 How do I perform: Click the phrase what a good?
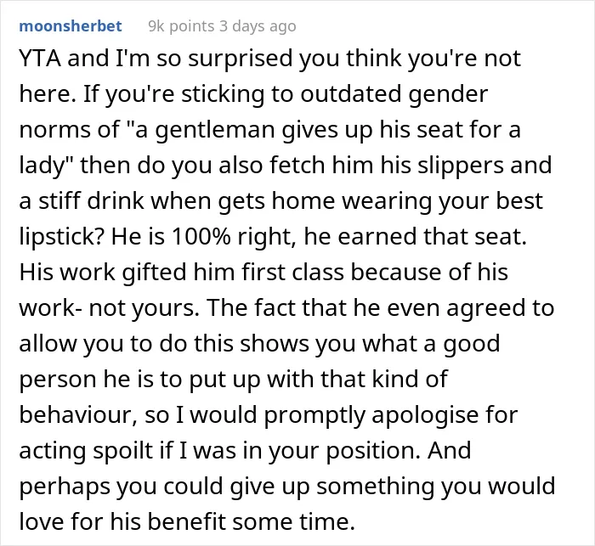(431, 344)
